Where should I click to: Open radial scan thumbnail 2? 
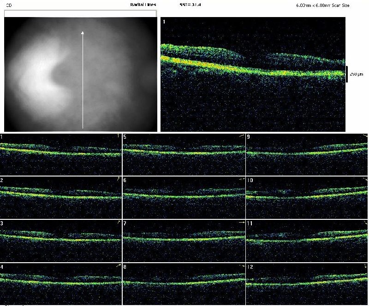click(60, 197)
